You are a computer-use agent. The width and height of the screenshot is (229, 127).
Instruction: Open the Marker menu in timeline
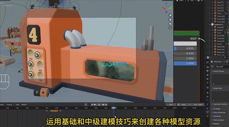click(x=24, y=104)
